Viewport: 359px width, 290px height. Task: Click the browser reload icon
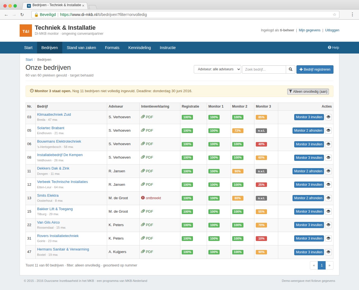[x=22, y=15]
